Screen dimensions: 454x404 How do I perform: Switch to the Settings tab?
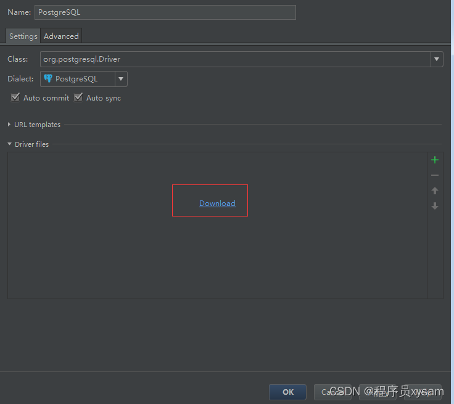click(x=23, y=36)
